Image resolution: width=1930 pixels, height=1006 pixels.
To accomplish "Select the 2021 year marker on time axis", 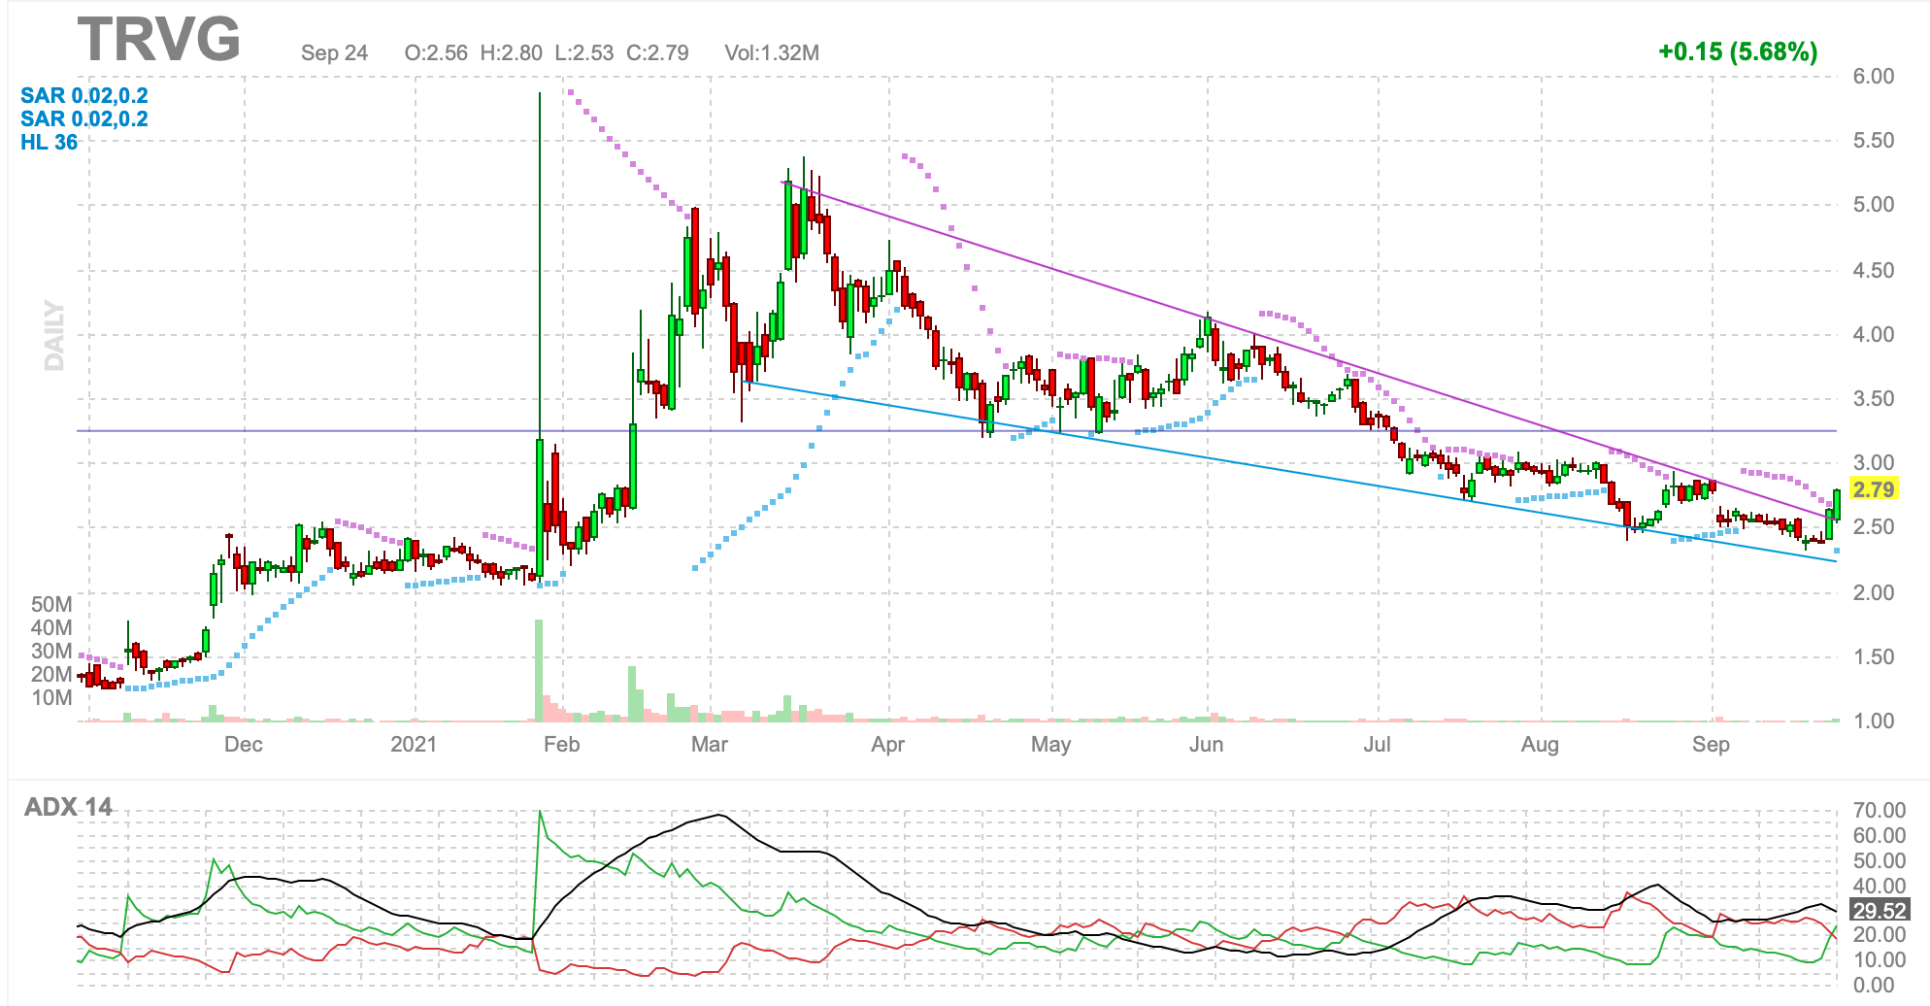I will coord(414,745).
